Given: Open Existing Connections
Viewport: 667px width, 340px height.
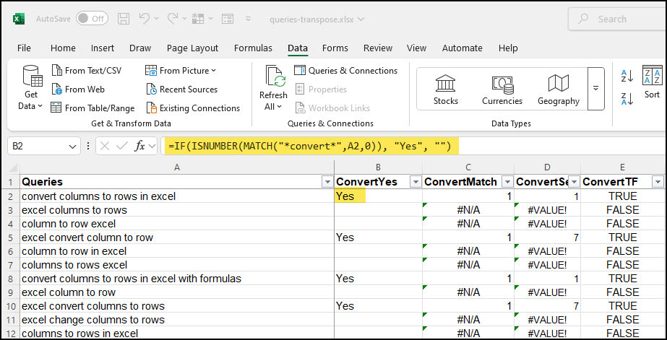Looking at the screenshot, I should click(193, 108).
